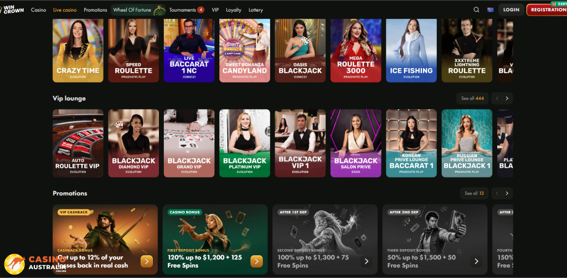Screen dimensions: 567x278
Task: Open the Australian flag language selector
Action: pyautogui.click(x=491, y=10)
